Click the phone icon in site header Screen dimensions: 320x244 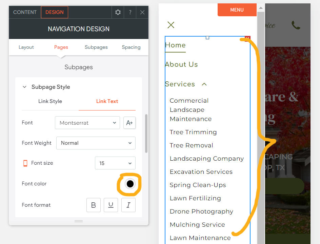click(296, 25)
